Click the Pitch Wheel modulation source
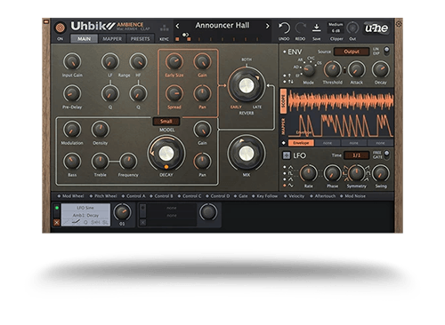The height and width of the screenshot is (325, 445). [x=103, y=196]
